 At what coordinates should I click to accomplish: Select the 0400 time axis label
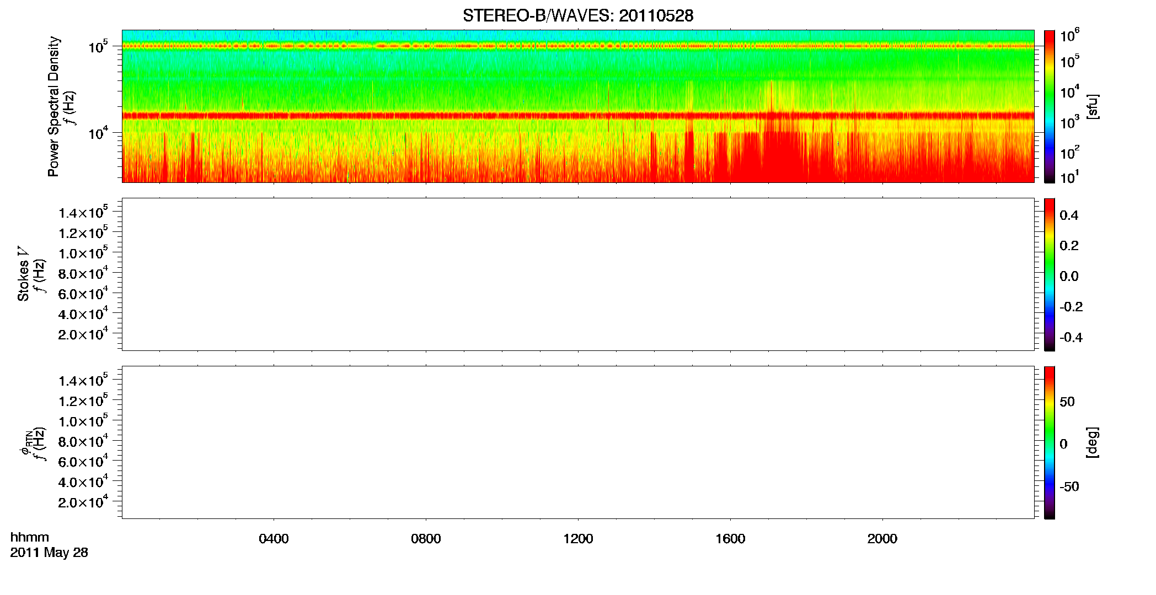pyautogui.click(x=274, y=539)
